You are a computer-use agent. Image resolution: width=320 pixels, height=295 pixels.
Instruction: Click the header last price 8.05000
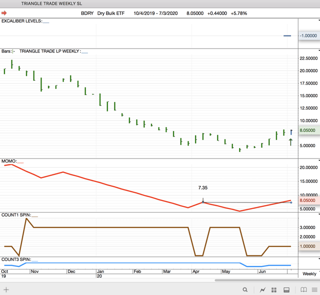(x=195, y=13)
